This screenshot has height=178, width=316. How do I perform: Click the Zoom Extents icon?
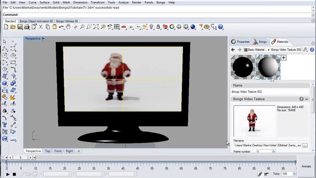[96, 27]
